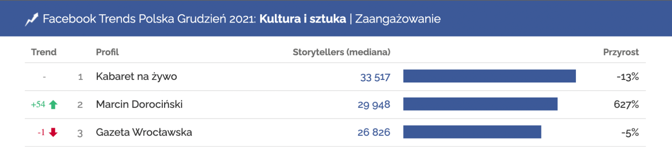Click the Zaangażowanie label in header
The image size is (672, 147).
pyautogui.click(x=398, y=19)
